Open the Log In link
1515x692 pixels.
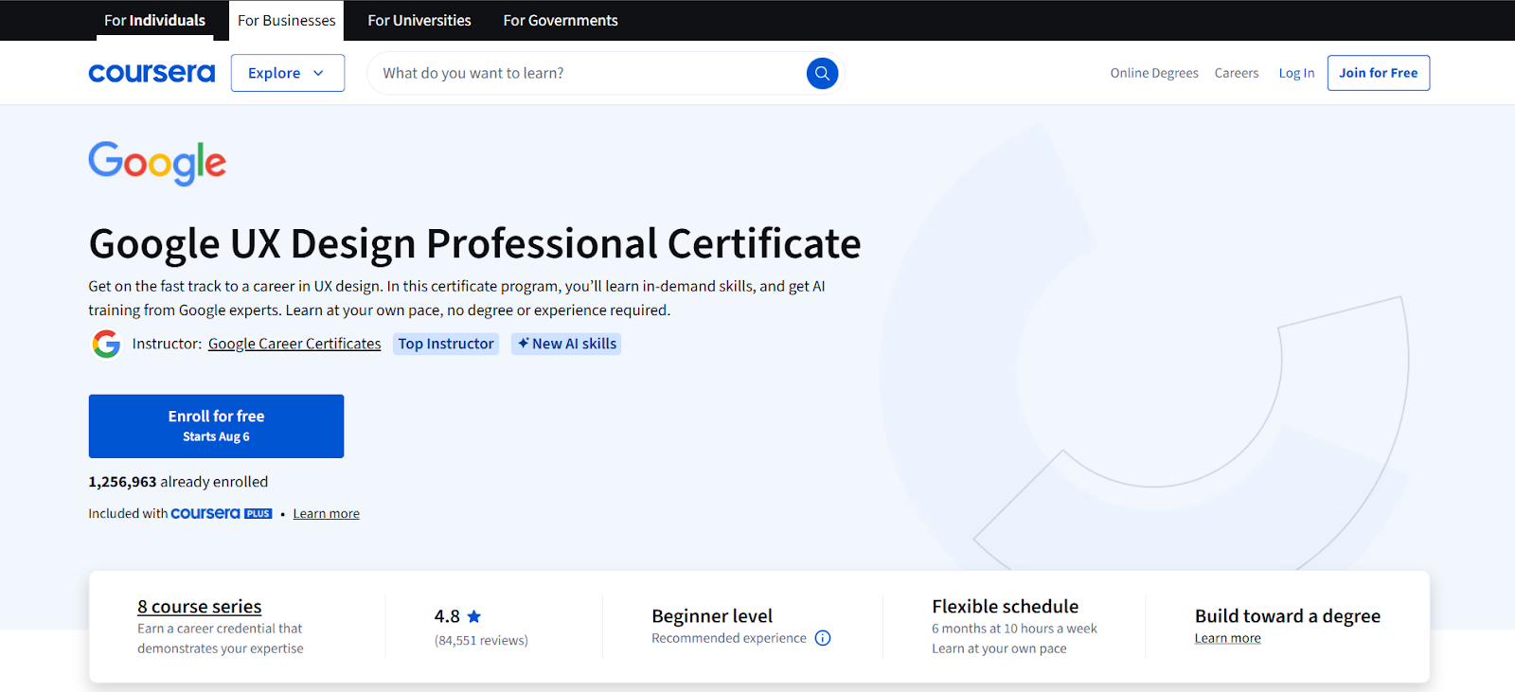point(1295,73)
